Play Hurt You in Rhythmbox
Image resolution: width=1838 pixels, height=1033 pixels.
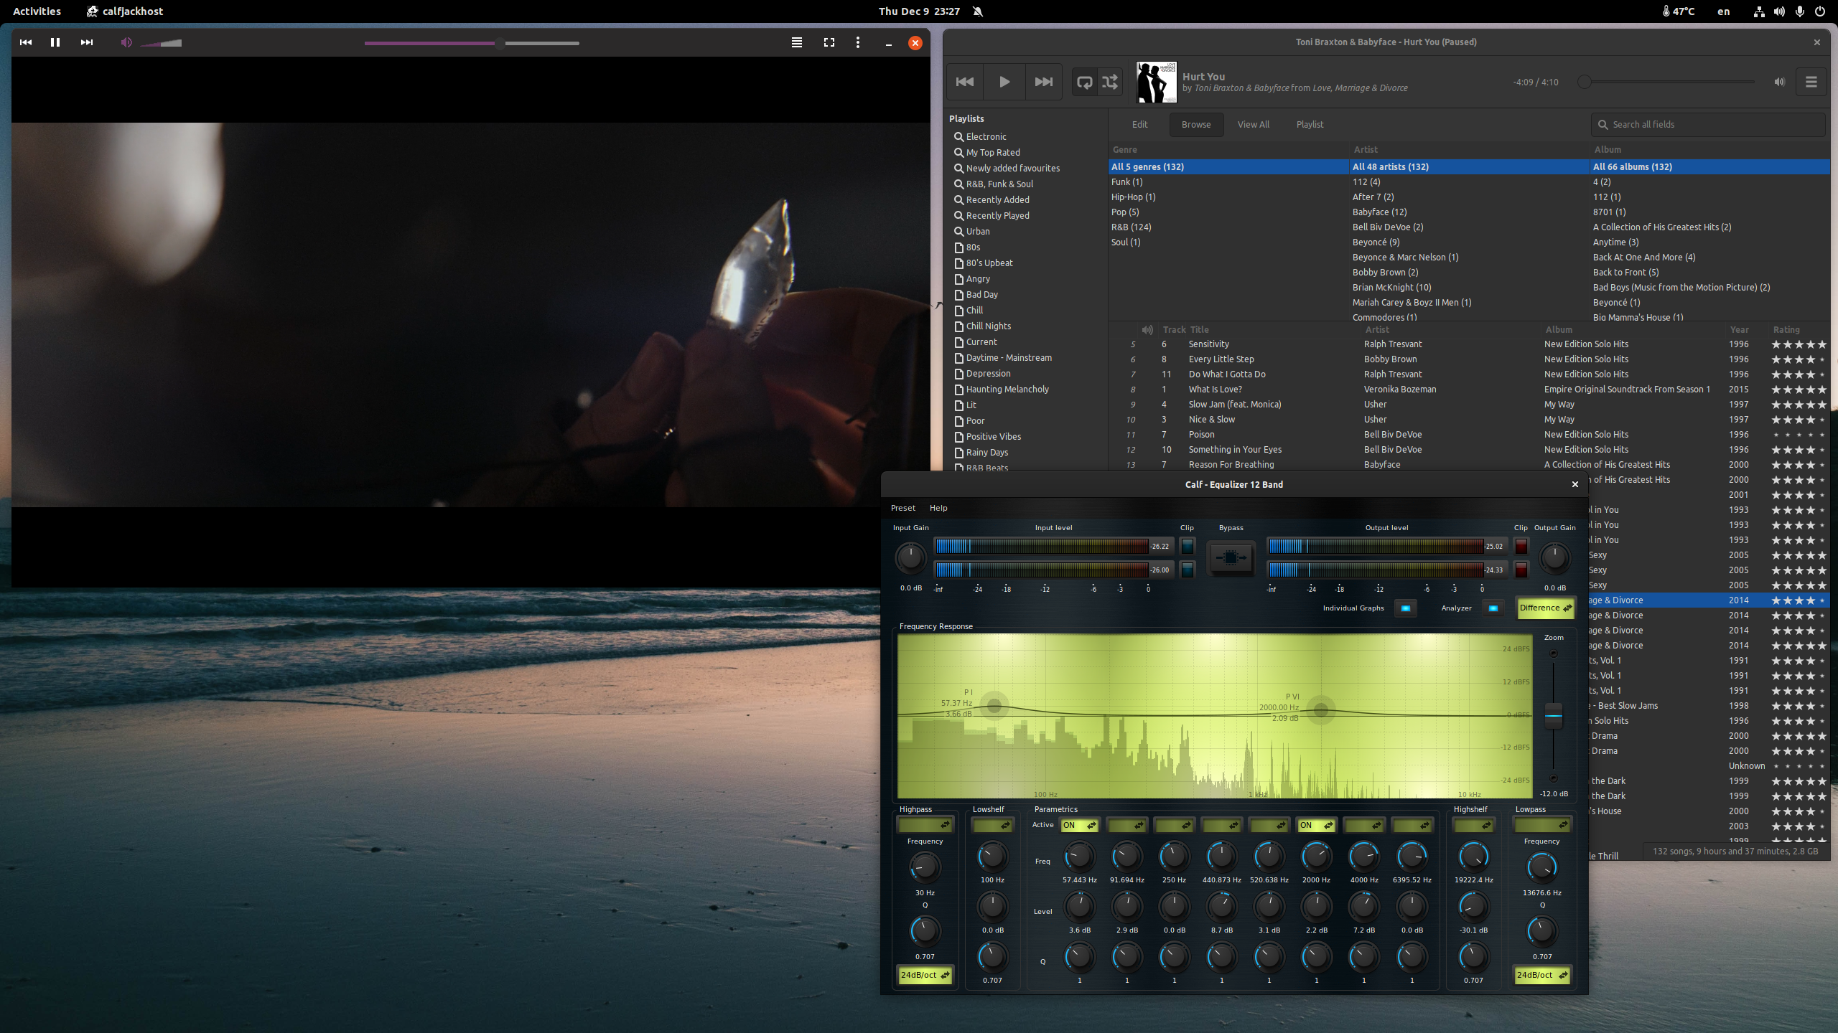pyautogui.click(x=1004, y=82)
